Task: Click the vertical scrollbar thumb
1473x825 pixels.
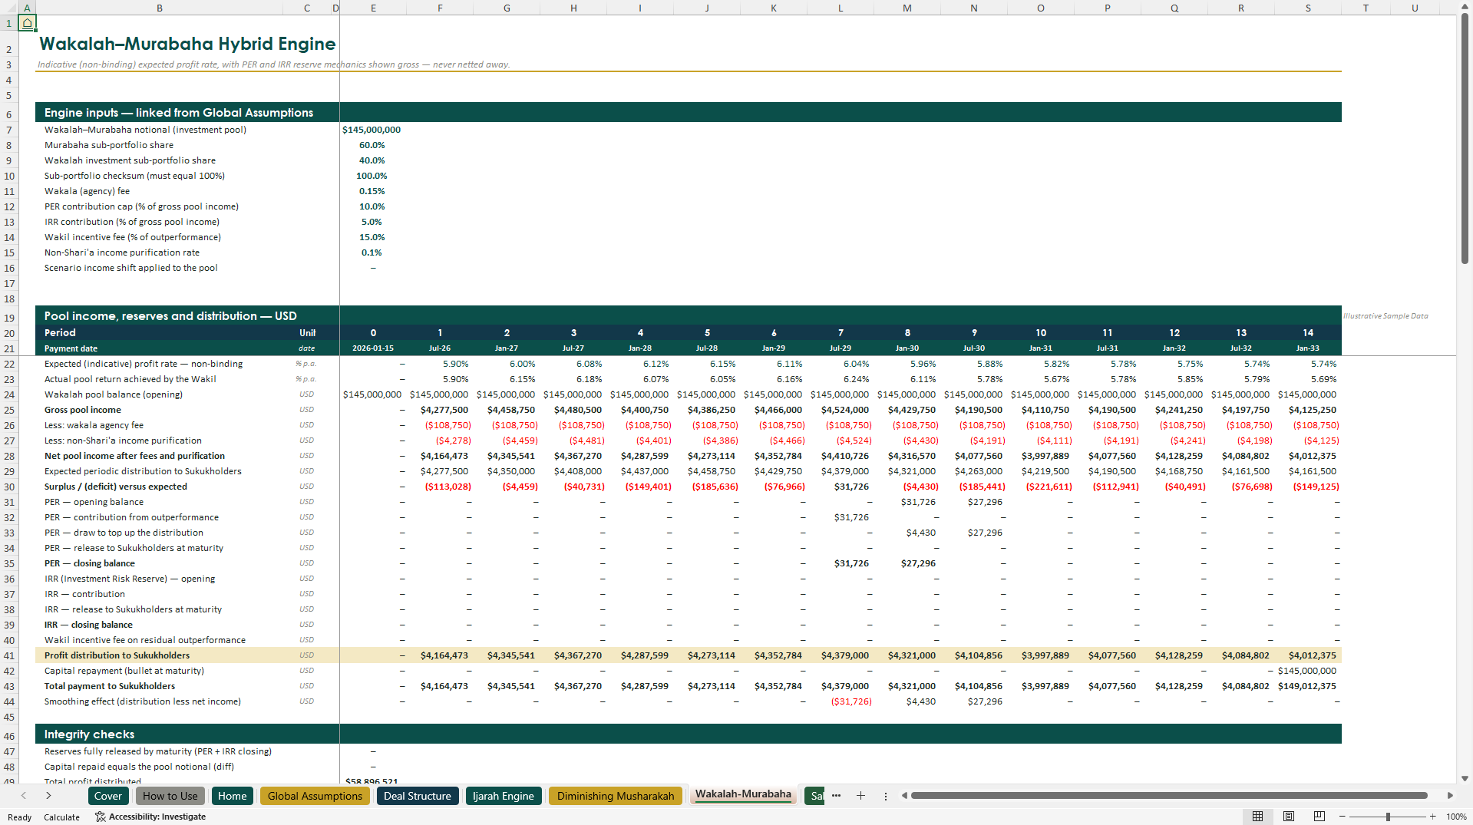Action: point(1465,138)
